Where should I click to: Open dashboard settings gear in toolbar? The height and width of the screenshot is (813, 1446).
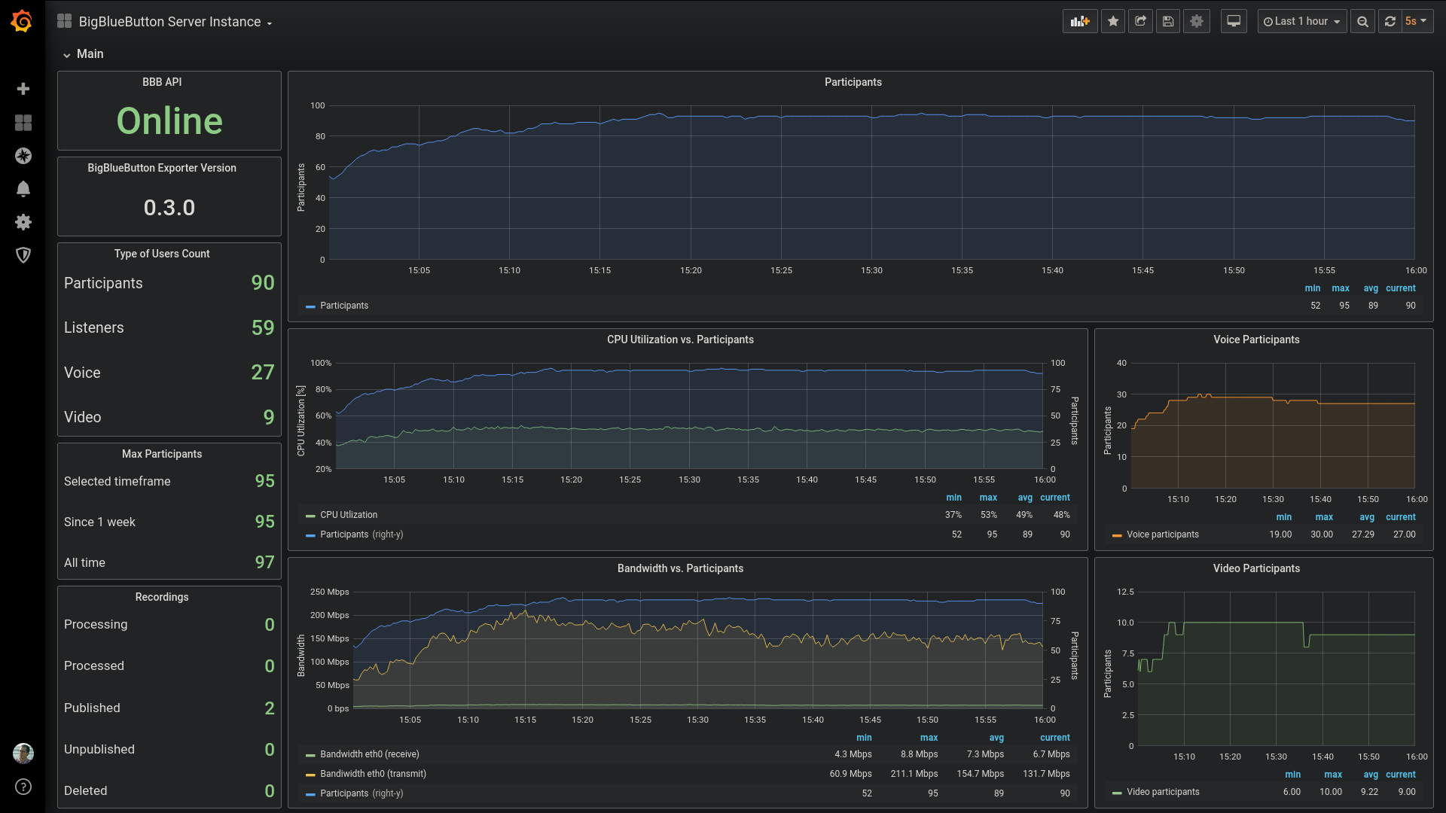point(1197,22)
